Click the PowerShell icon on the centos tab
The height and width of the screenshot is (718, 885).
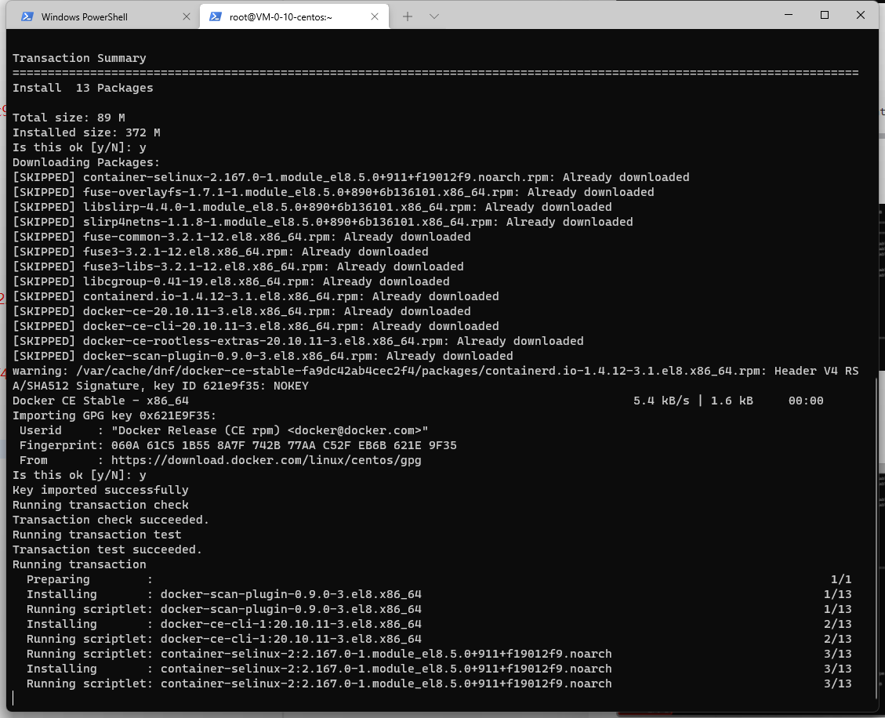(x=215, y=17)
